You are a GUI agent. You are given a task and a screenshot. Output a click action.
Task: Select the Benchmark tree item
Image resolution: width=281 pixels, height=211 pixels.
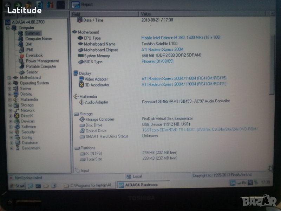tap(31, 148)
